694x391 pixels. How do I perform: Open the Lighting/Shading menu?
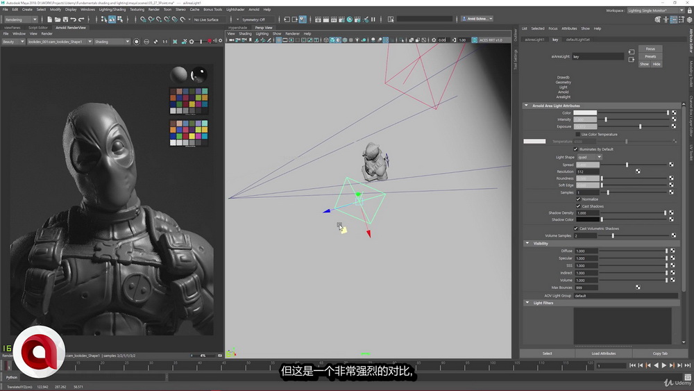coord(112,9)
